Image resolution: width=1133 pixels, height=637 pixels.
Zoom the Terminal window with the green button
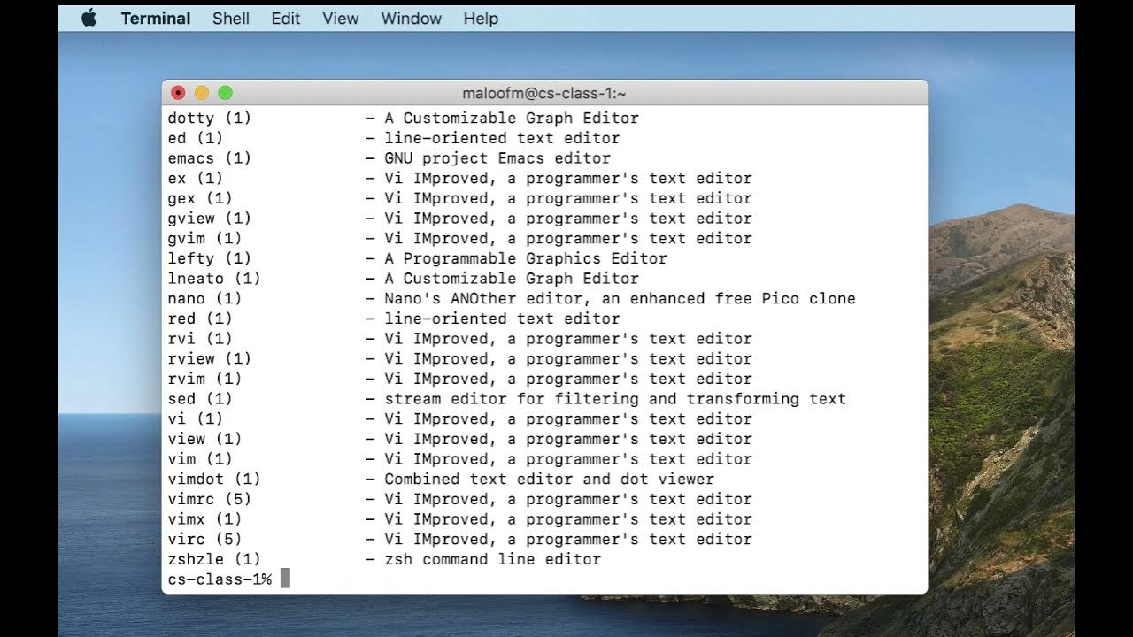pos(225,93)
